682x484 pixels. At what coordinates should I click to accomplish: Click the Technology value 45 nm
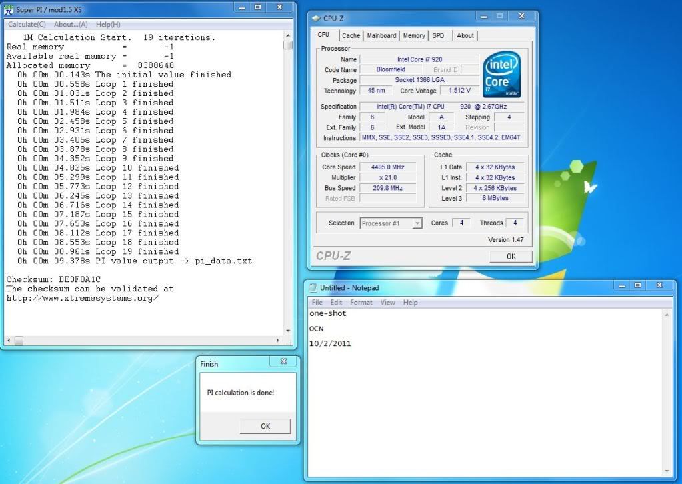click(376, 91)
